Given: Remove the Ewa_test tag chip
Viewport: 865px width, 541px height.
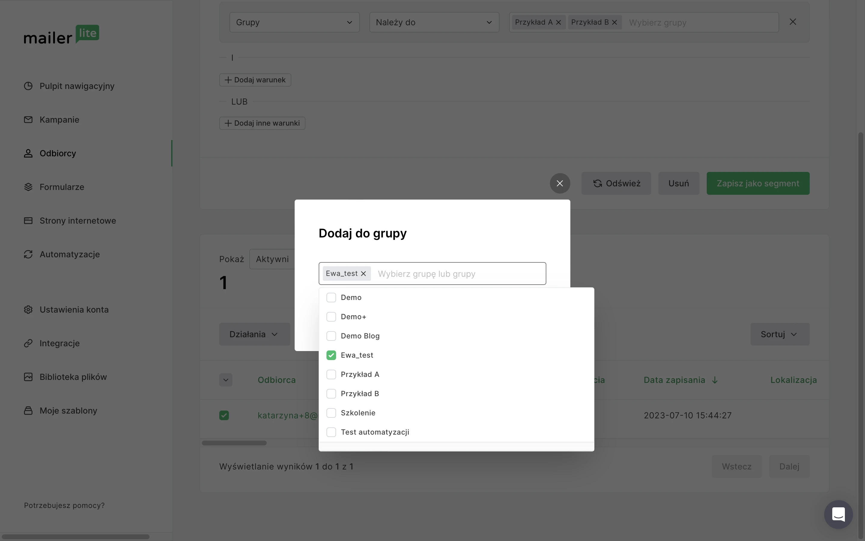Looking at the screenshot, I should point(363,274).
